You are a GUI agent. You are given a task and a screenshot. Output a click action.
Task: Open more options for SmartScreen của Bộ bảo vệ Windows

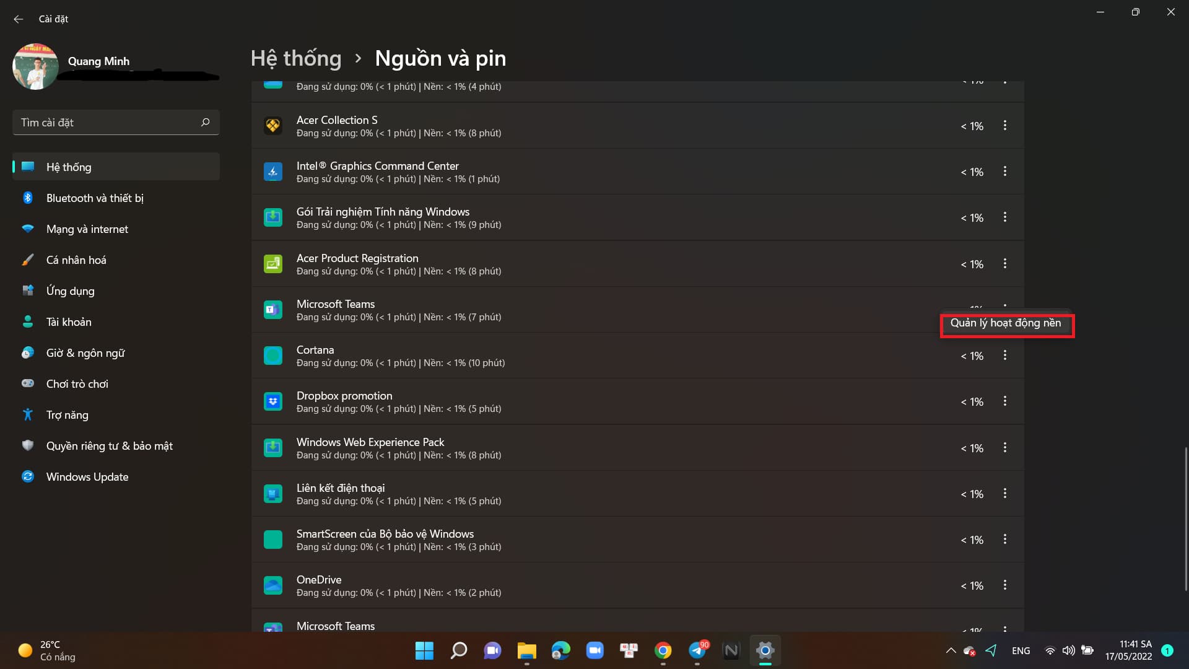coord(1004,540)
